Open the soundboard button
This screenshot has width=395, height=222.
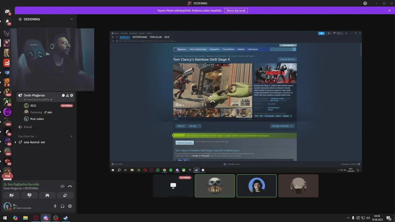65,195
